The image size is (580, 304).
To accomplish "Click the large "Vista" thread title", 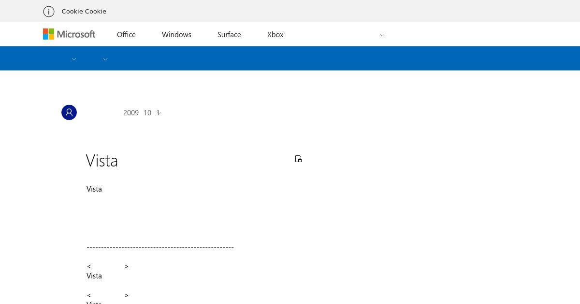I will [x=102, y=160].
